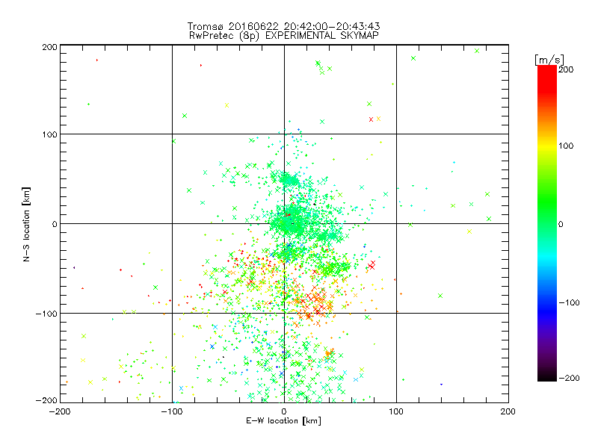Screen dimensions: 598x448
Task: Click the 'E-W location [km]' axis label
Action: (x=284, y=420)
